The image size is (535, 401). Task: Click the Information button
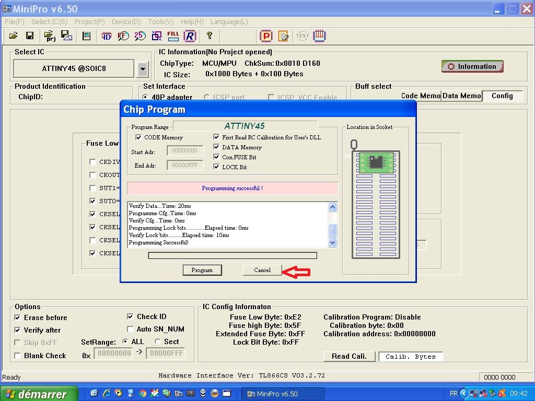[x=472, y=66]
